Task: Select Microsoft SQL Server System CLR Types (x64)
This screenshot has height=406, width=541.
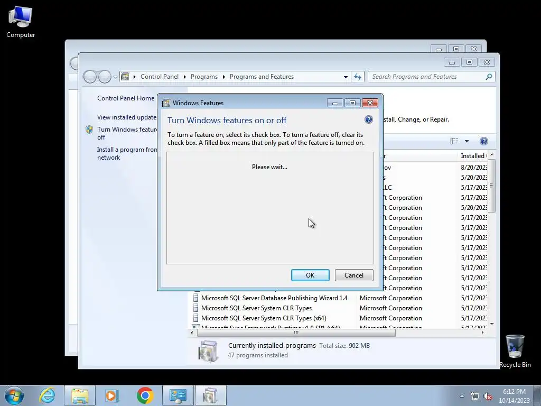Action: click(x=264, y=318)
